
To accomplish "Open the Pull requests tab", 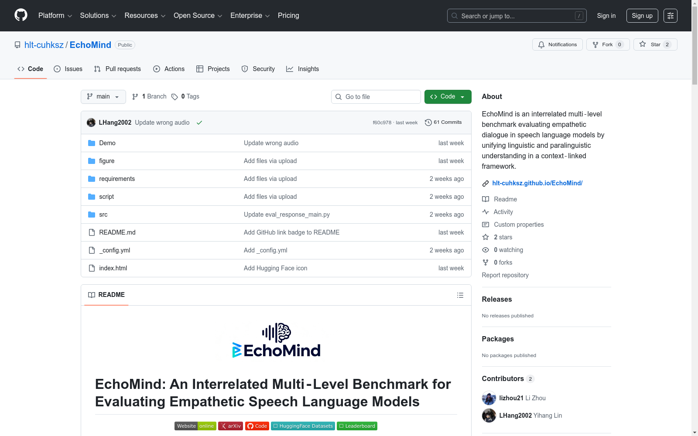I will [x=118, y=69].
